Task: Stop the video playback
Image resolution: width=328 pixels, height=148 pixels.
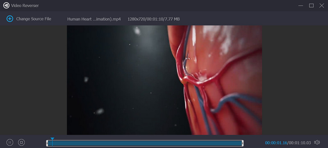Action: pyautogui.click(x=21, y=142)
